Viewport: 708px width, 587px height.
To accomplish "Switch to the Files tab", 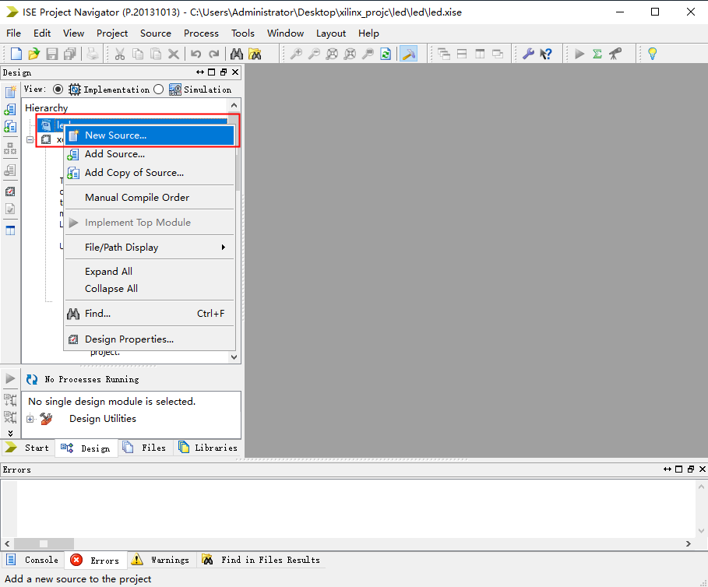I will (145, 448).
